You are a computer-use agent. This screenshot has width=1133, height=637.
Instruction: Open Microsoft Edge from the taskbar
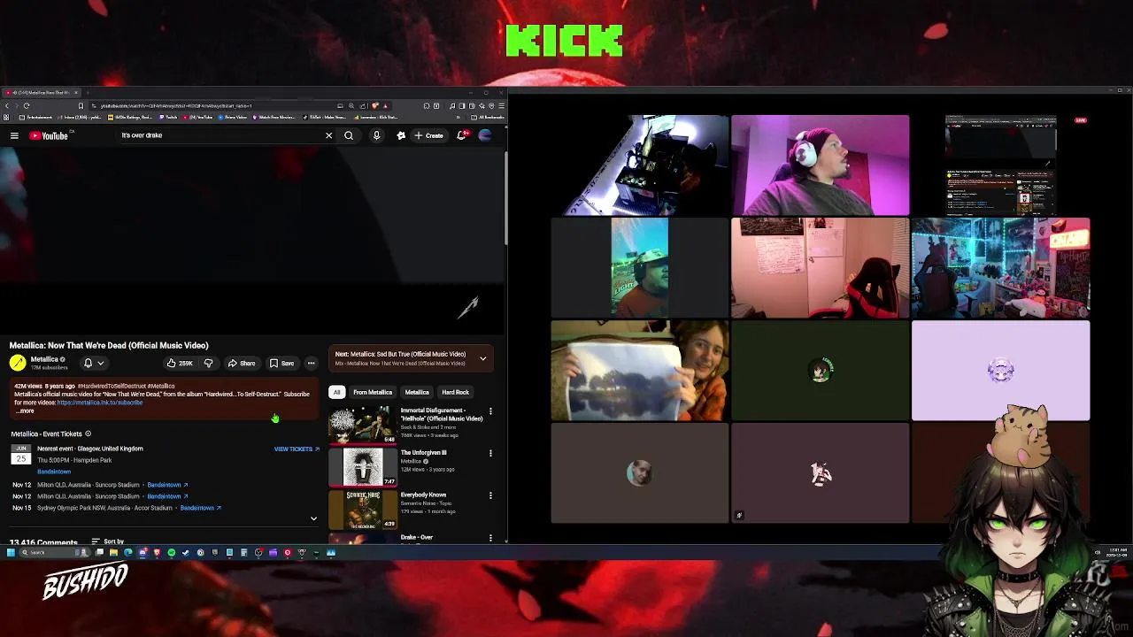pyautogui.click(x=128, y=552)
